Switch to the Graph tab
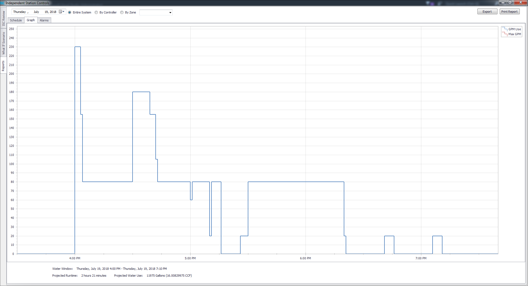 coord(31,20)
